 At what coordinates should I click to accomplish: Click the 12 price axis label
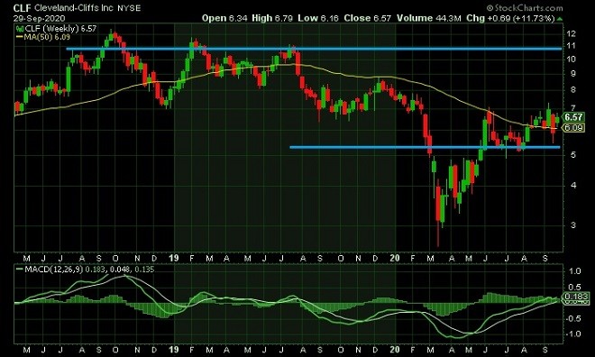[x=571, y=33]
